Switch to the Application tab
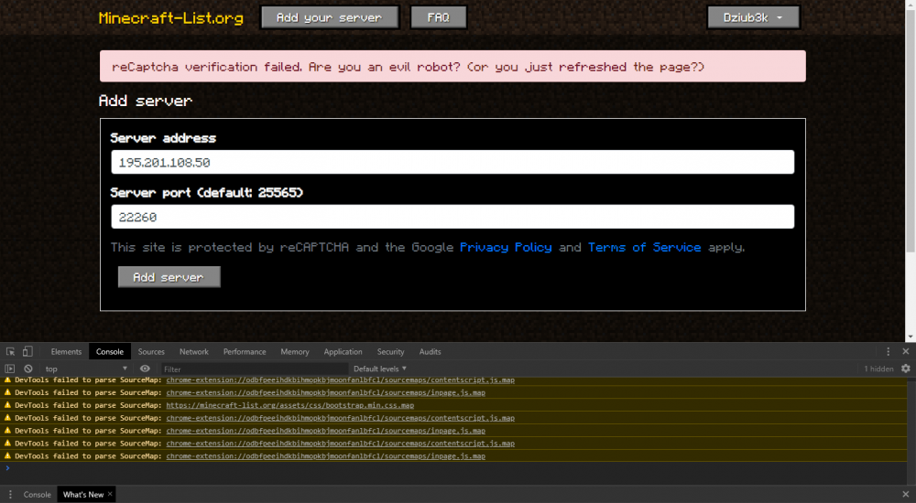 tap(343, 352)
